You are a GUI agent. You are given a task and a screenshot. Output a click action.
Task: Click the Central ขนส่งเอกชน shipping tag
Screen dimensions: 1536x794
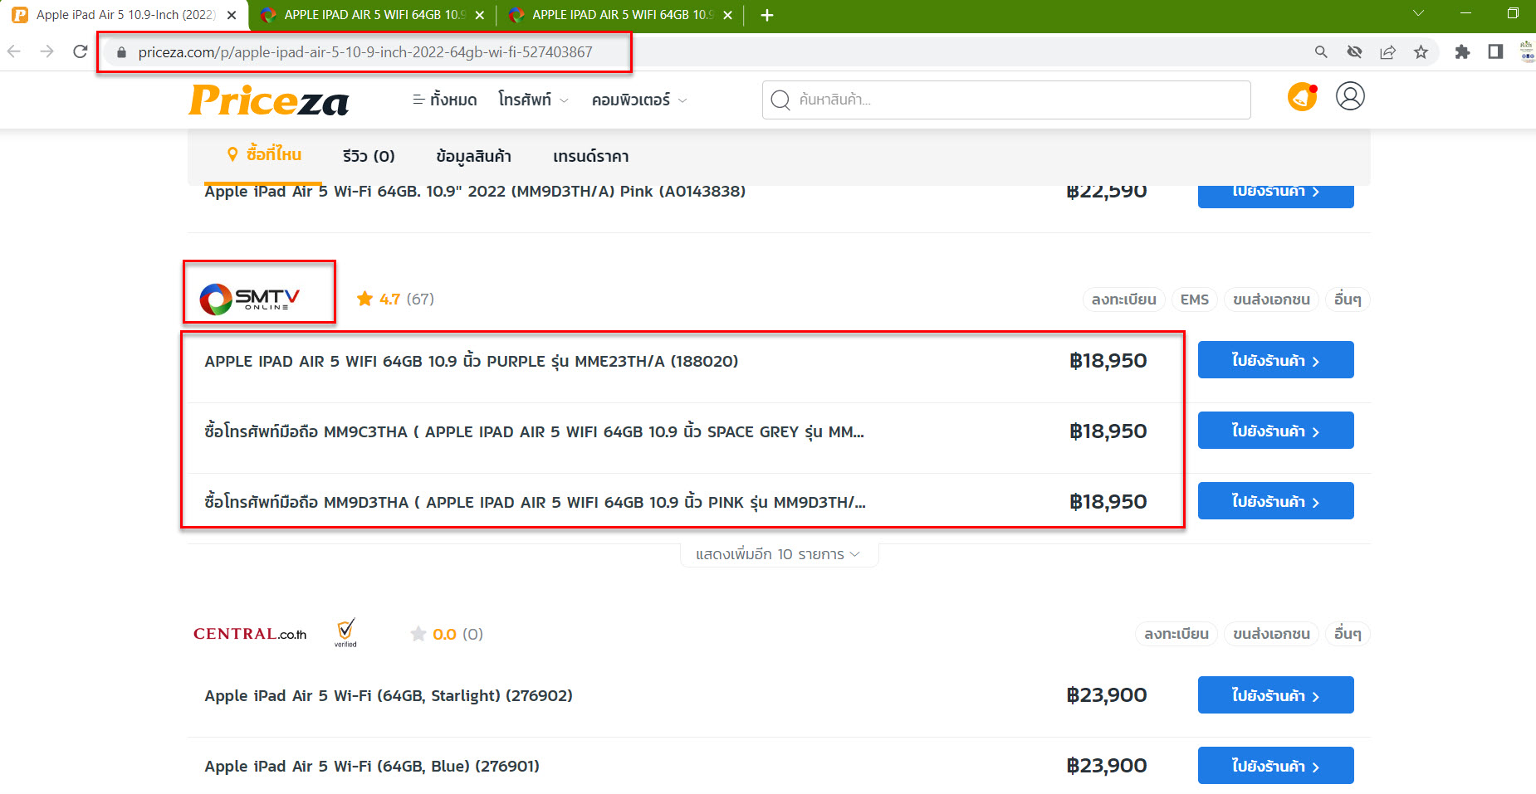point(1271,634)
